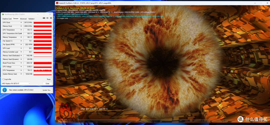The image size is (270, 125).
Task: Click the Board Power Draw history graph
Action: coord(42,63)
